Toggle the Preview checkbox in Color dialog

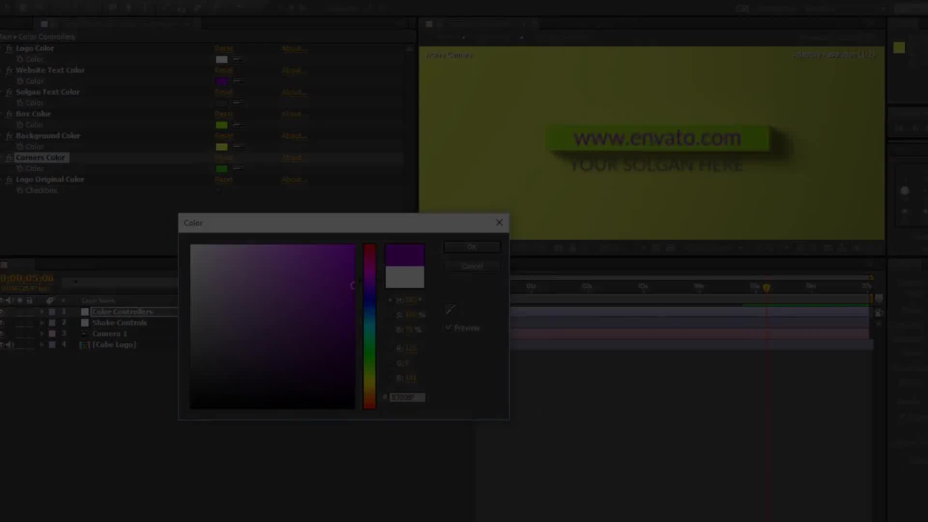tap(449, 328)
